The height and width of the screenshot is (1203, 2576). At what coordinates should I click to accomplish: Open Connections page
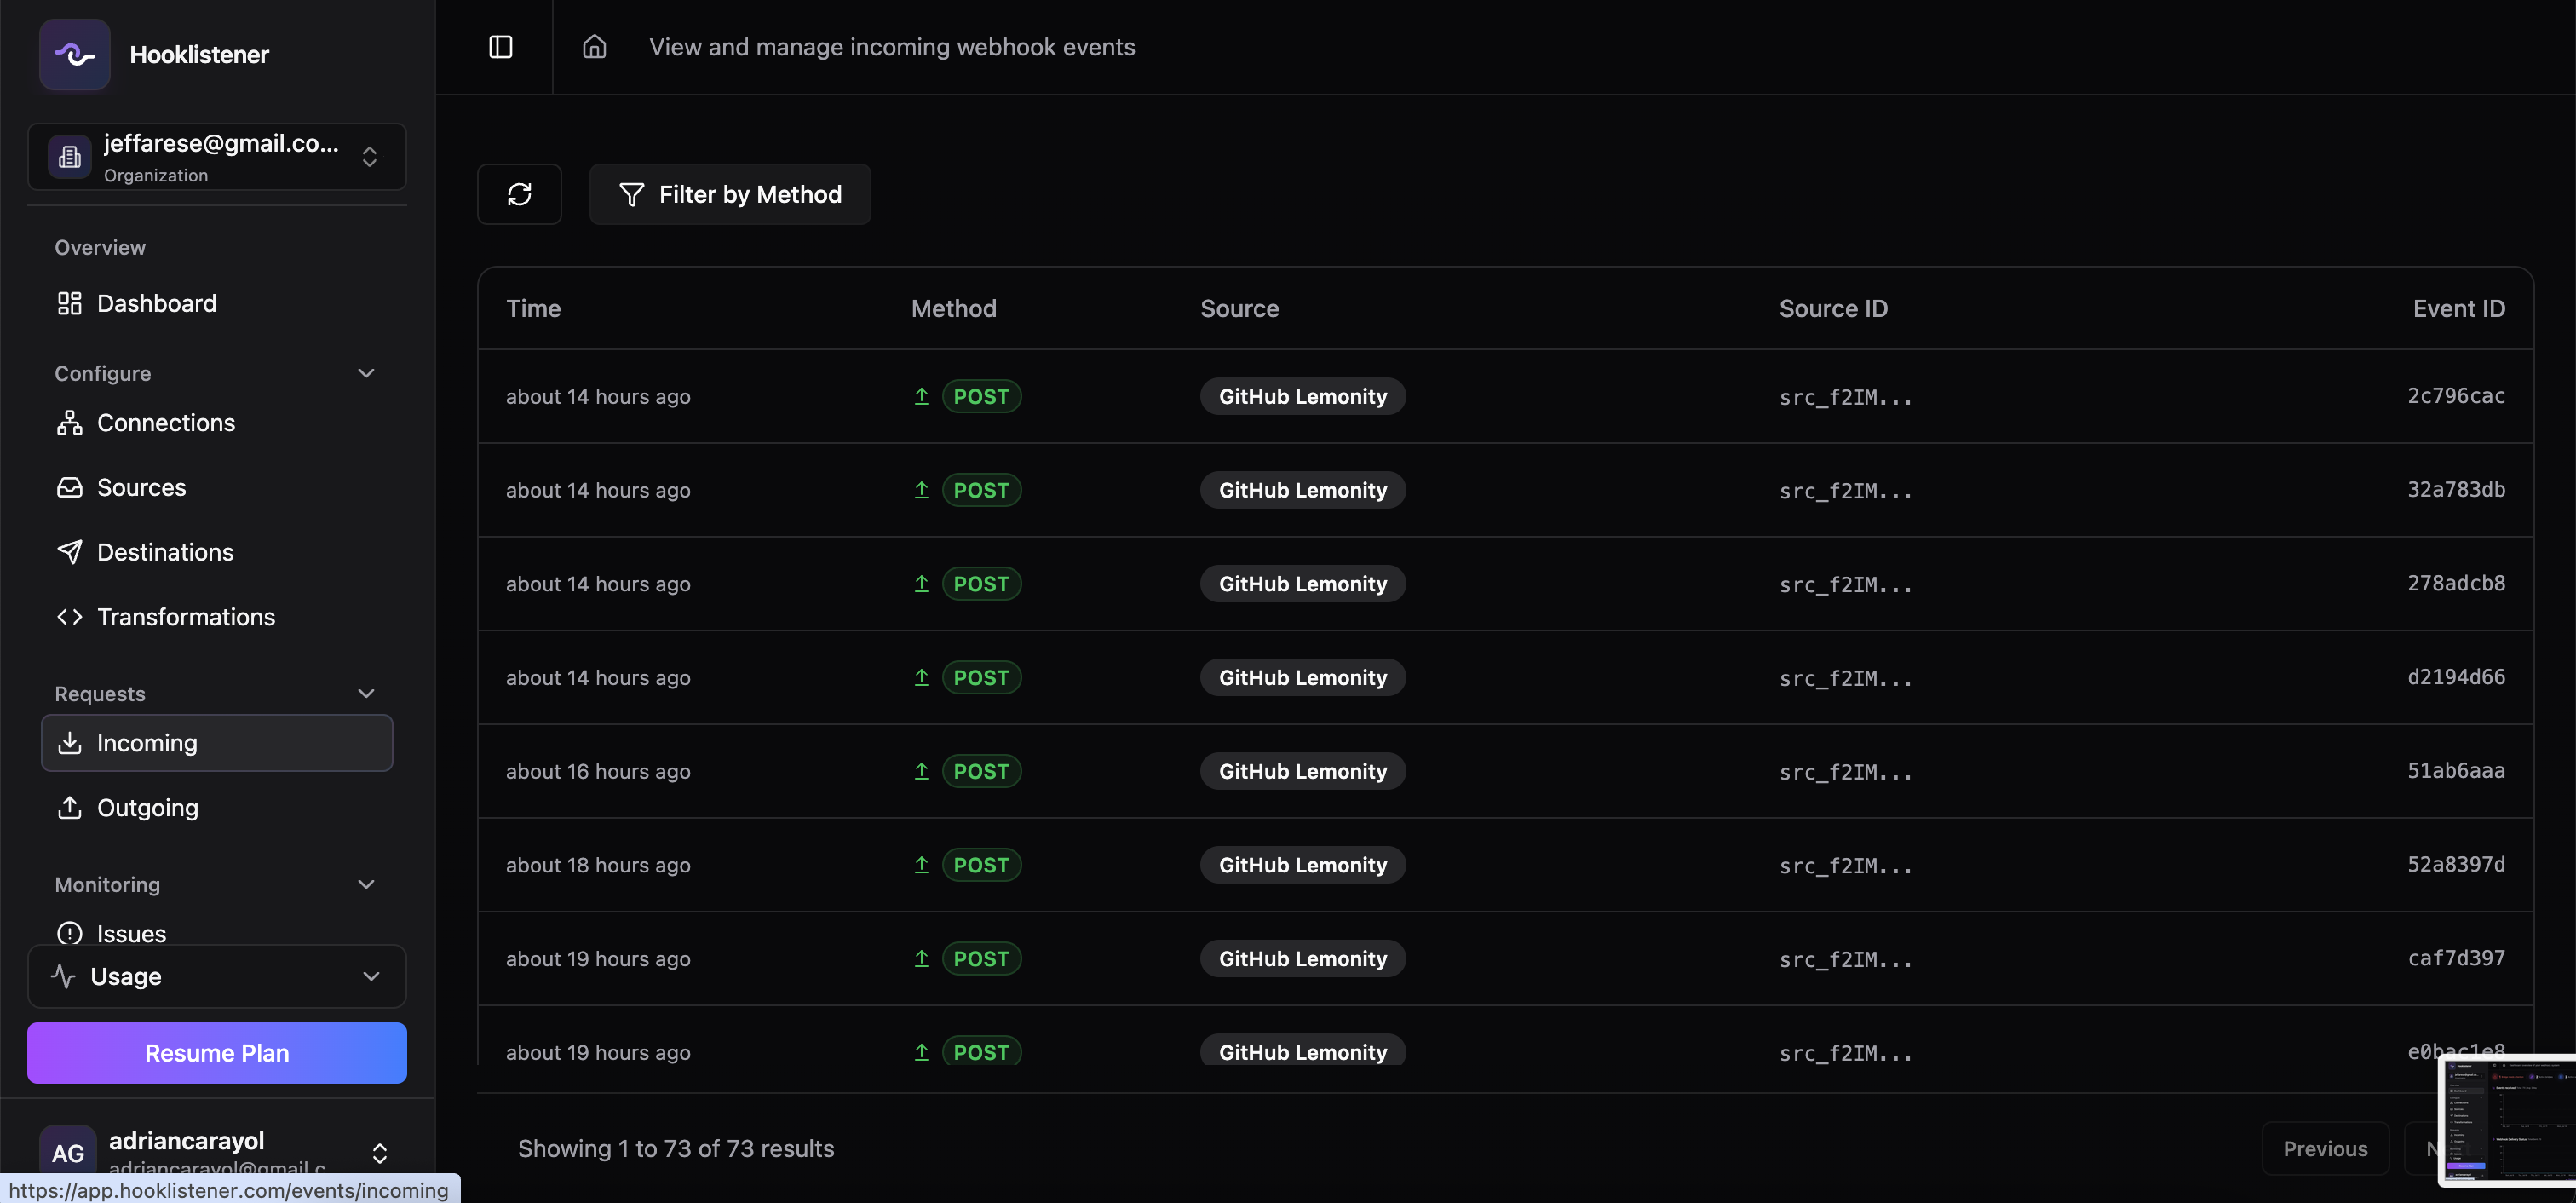point(217,423)
